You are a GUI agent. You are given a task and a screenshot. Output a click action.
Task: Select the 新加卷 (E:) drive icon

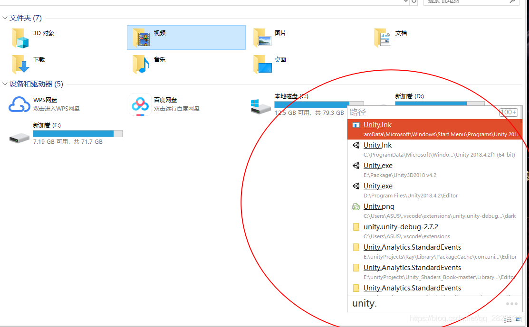tap(19, 138)
